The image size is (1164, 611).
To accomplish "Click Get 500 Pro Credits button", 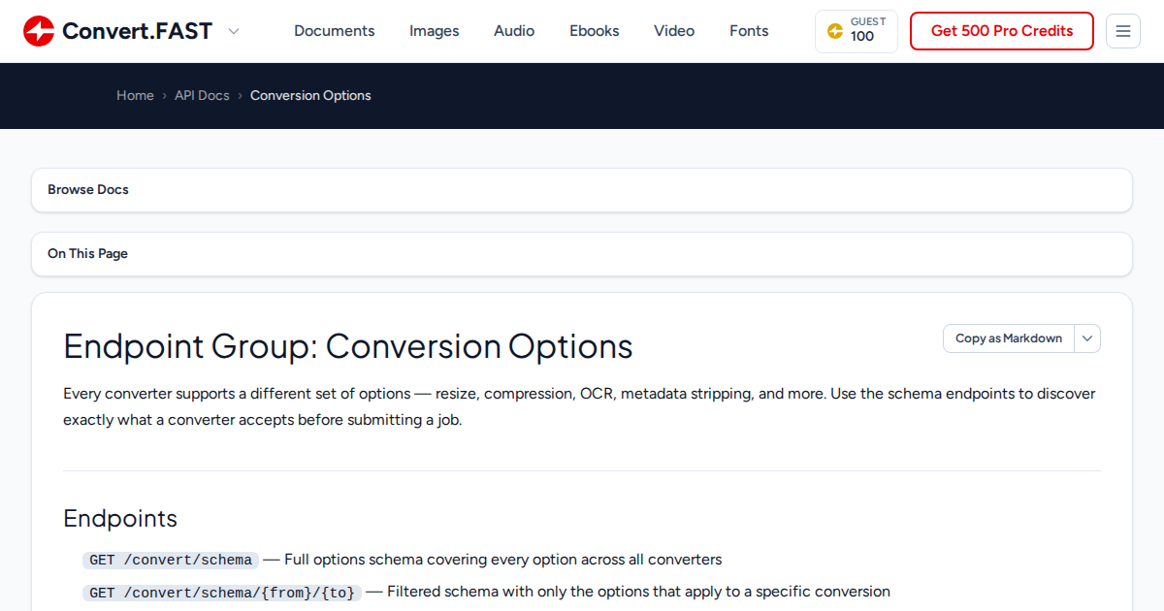I will (1002, 31).
